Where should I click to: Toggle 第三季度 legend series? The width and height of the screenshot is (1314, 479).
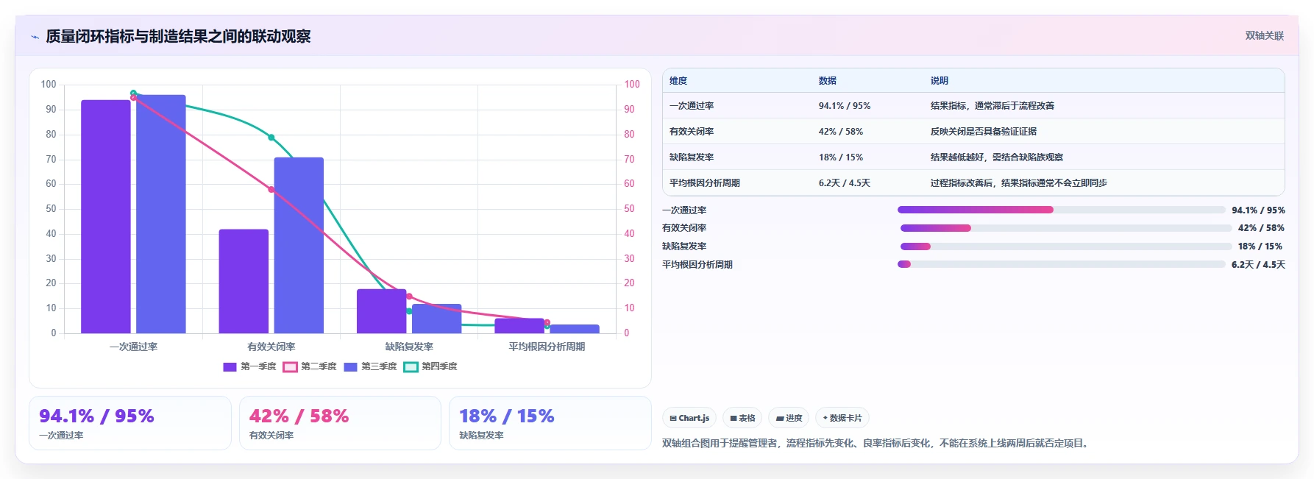tap(370, 366)
